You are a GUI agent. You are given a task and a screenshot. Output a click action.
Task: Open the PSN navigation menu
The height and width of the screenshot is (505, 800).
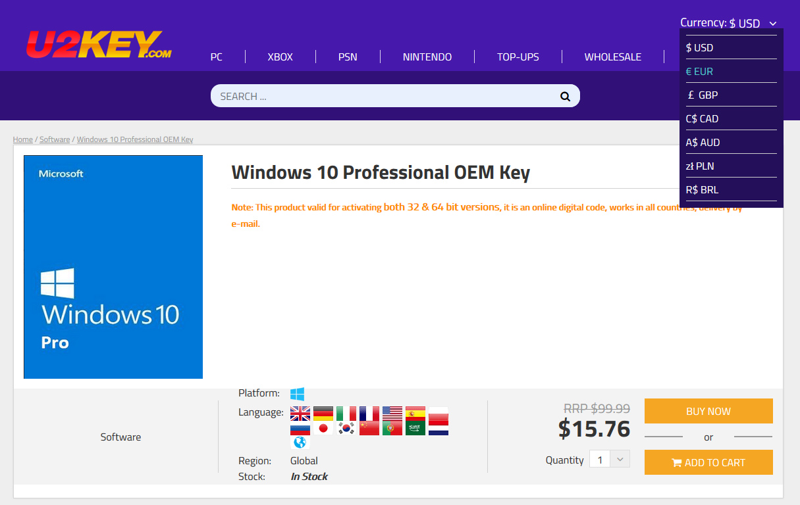(348, 57)
